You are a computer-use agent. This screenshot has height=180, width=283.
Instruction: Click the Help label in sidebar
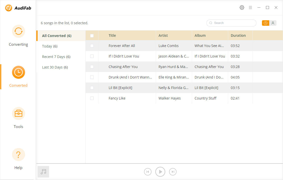[19, 167]
